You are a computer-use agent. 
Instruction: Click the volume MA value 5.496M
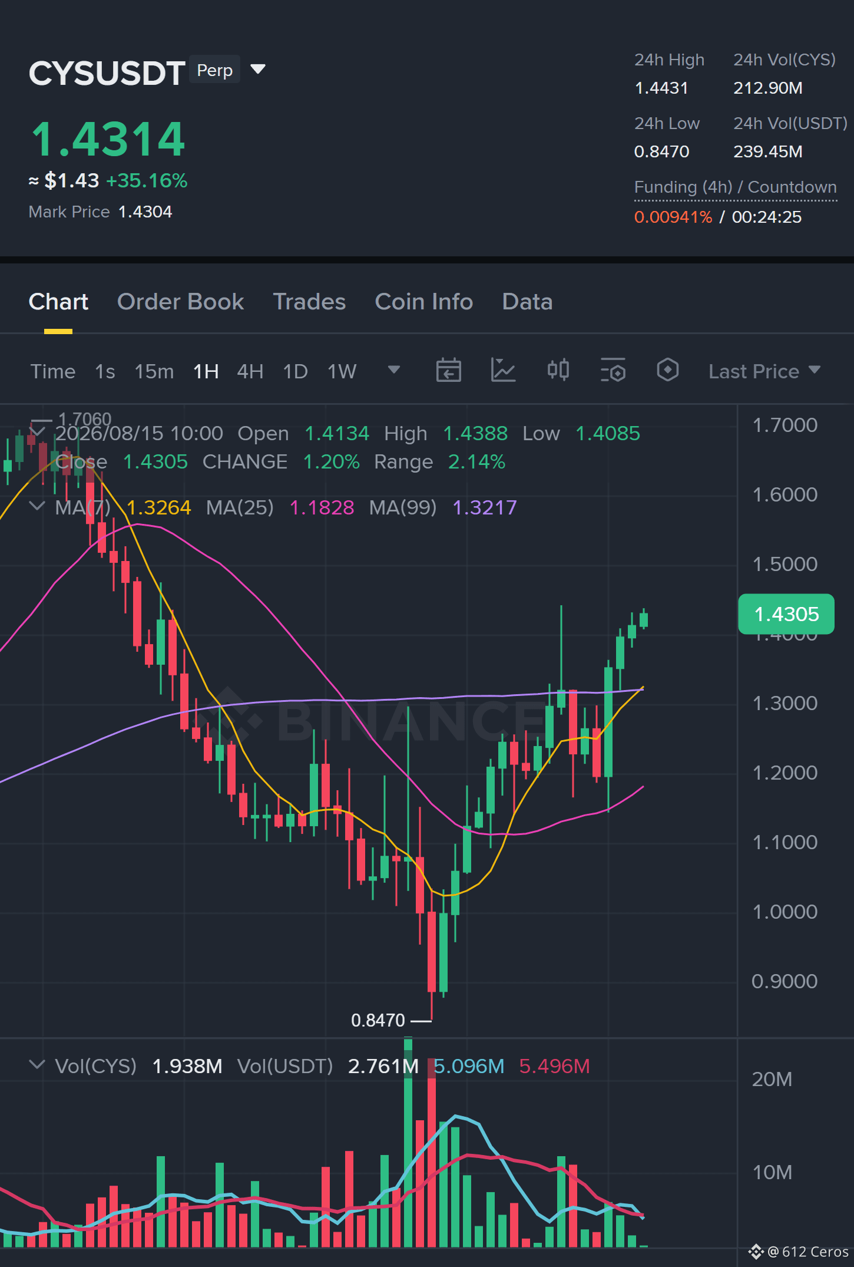coord(554,1066)
